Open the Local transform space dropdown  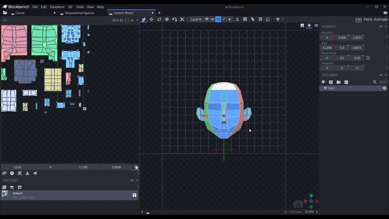196,19
